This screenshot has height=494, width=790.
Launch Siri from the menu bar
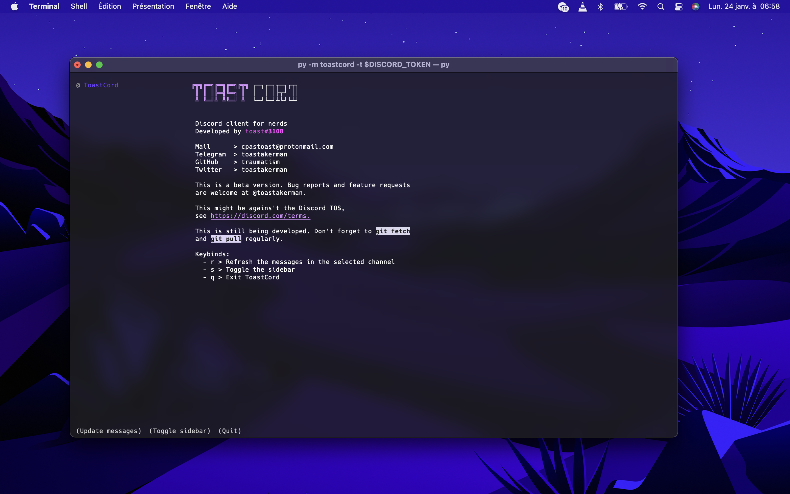[x=695, y=6]
